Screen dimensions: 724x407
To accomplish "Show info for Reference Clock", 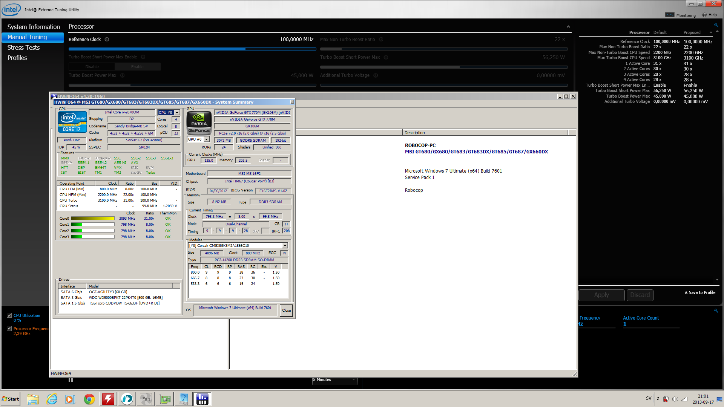I will [107, 39].
